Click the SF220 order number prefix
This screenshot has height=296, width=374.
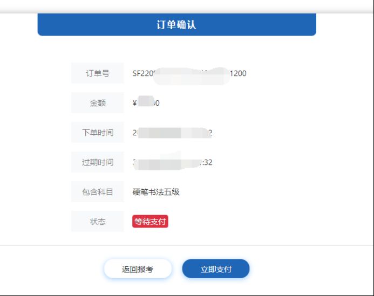click(x=143, y=73)
